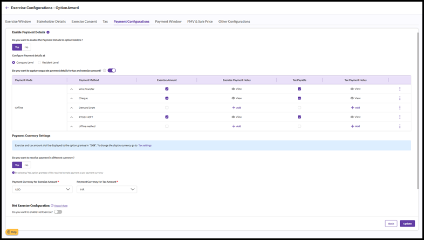Viewport: 424px width, 240px height.
Task: Open kebab menu for Wire Transfer row
Action: (400, 89)
